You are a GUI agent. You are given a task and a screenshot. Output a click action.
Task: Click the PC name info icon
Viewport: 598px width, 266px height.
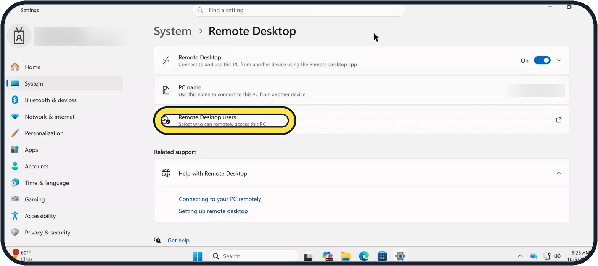click(x=166, y=90)
